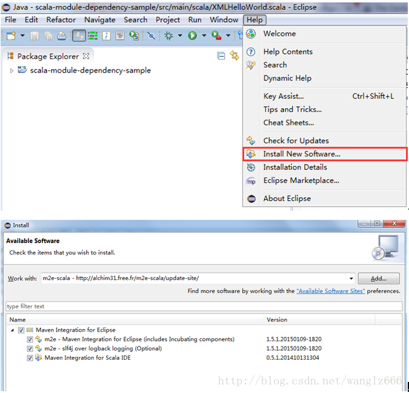Uncheck m2e slf4j over logback logging
The width and height of the screenshot is (409, 393).
(30, 349)
